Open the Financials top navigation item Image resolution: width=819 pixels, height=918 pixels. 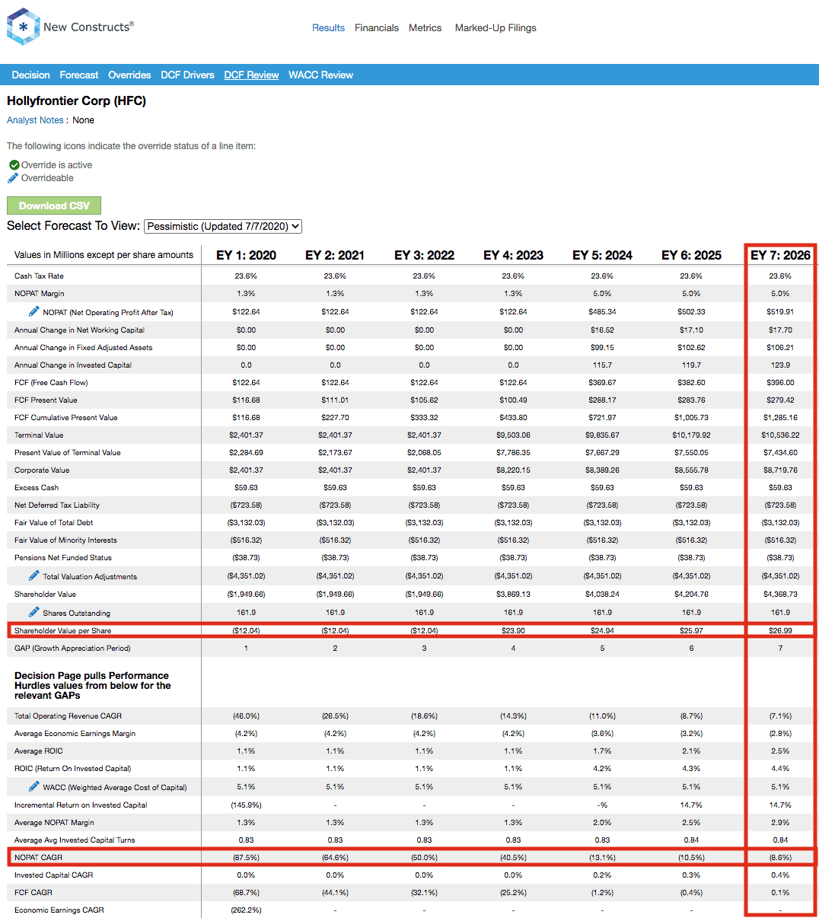[x=377, y=27]
